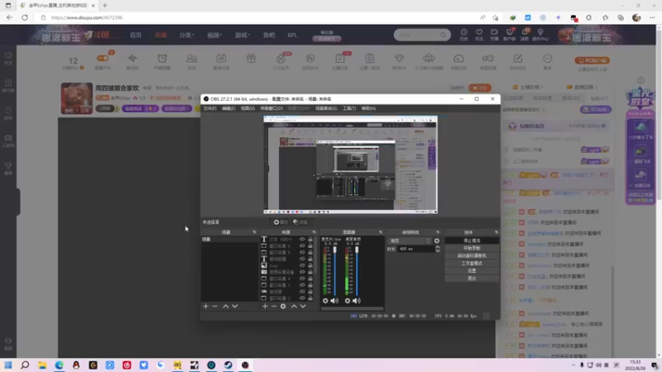Open OBS 设置 button in controls
The height and width of the screenshot is (372, 662).
click(x=472, y=271)
